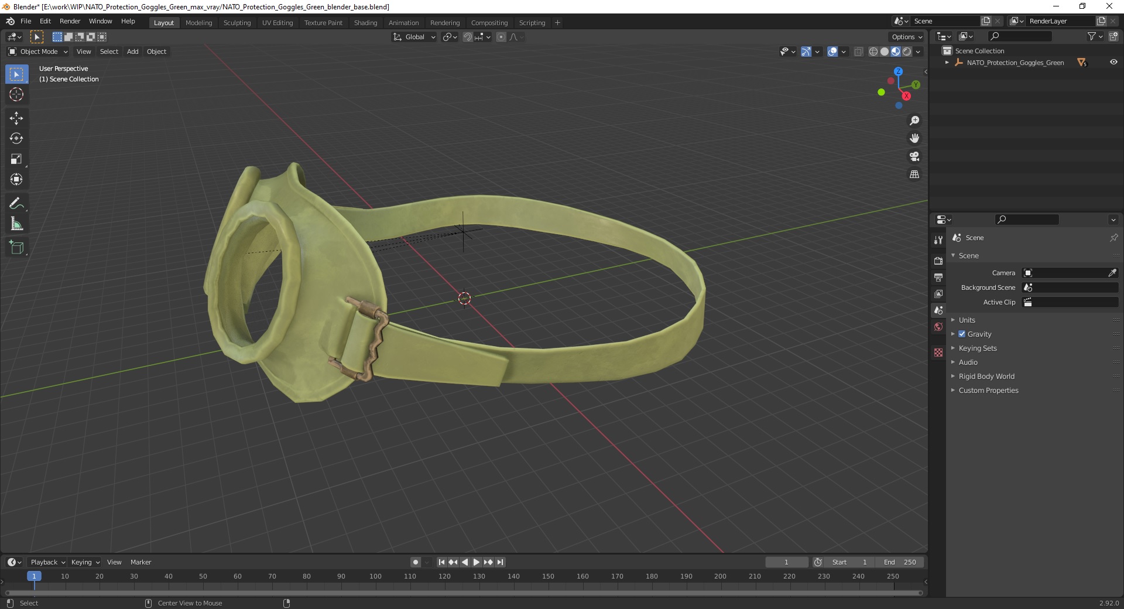Viewport: 1124px width, 609px height.
Task: Open Object Mode dropdown
Action: coord(38,52)
